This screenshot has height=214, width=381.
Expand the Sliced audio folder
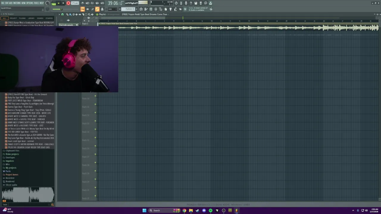click(x=11, y=185)
